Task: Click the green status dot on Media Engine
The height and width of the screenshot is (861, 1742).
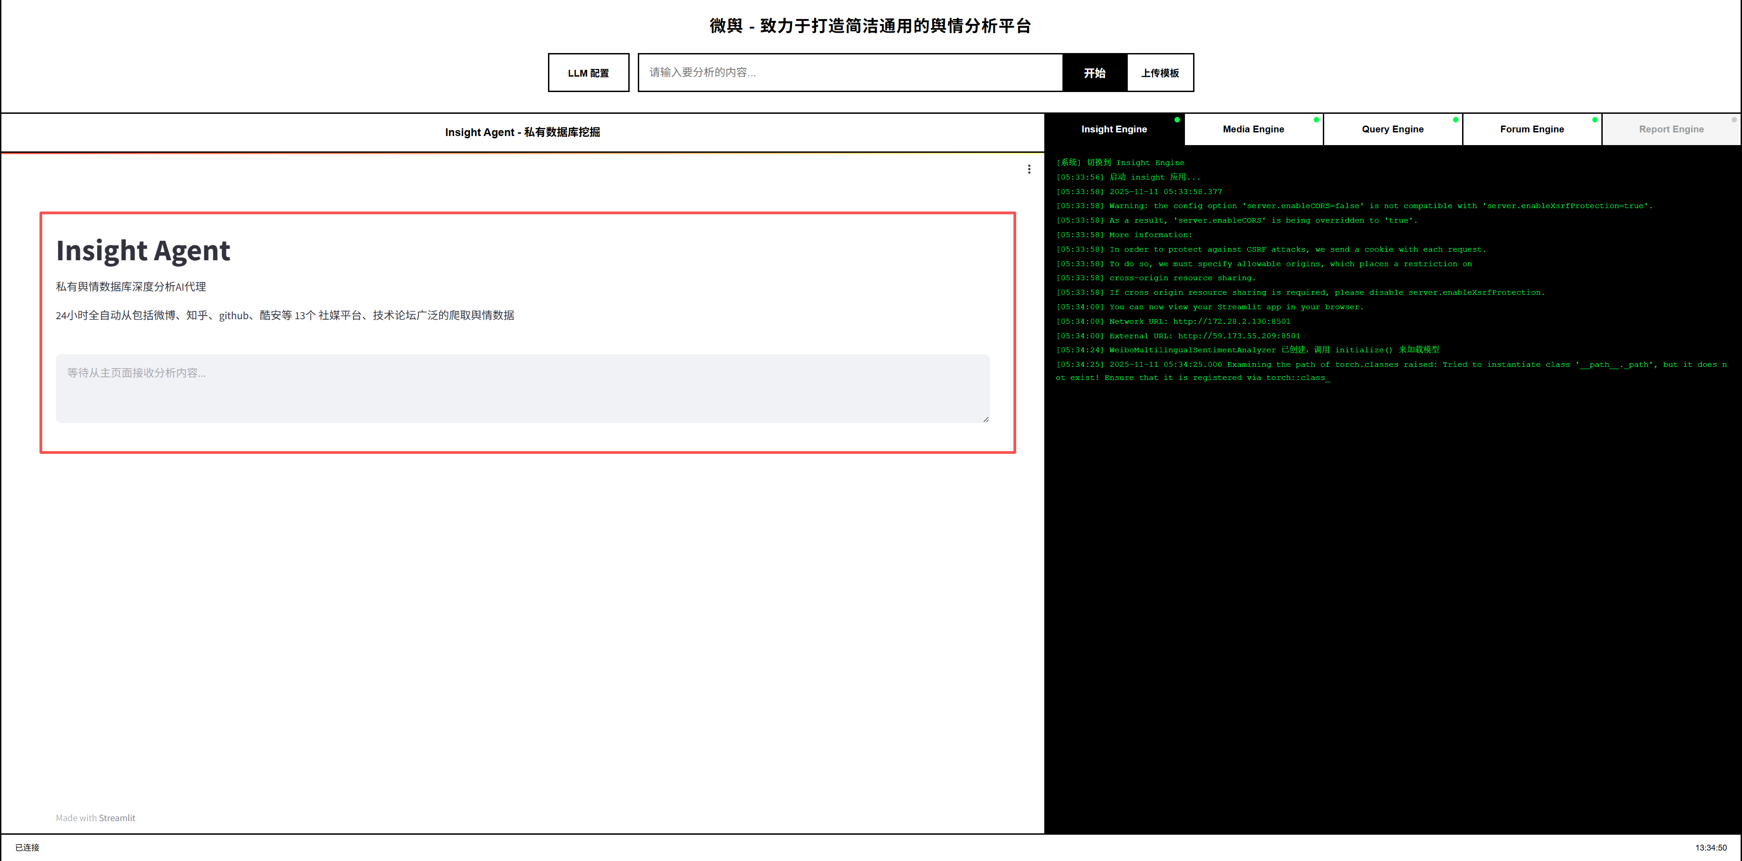Action: [1316, 120]
